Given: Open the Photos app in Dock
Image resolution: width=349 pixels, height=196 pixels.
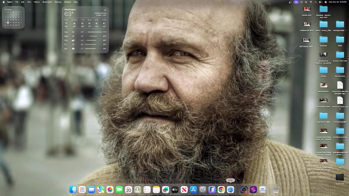Looking at the screenshot, I should pos(110,190).
